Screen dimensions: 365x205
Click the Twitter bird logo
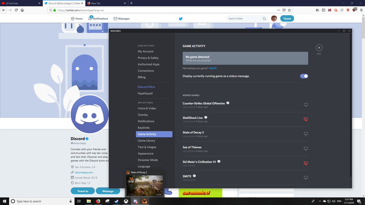click(x=181, y=19)
